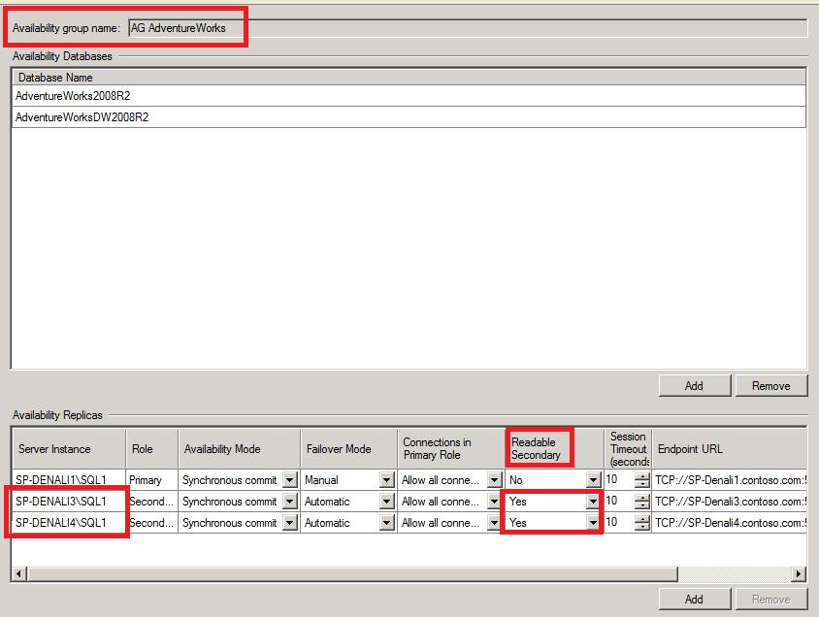Select the SP-DENALI4\SQL1 server instance cell
This screenshot has height=617, width=819.
(69, 523)
